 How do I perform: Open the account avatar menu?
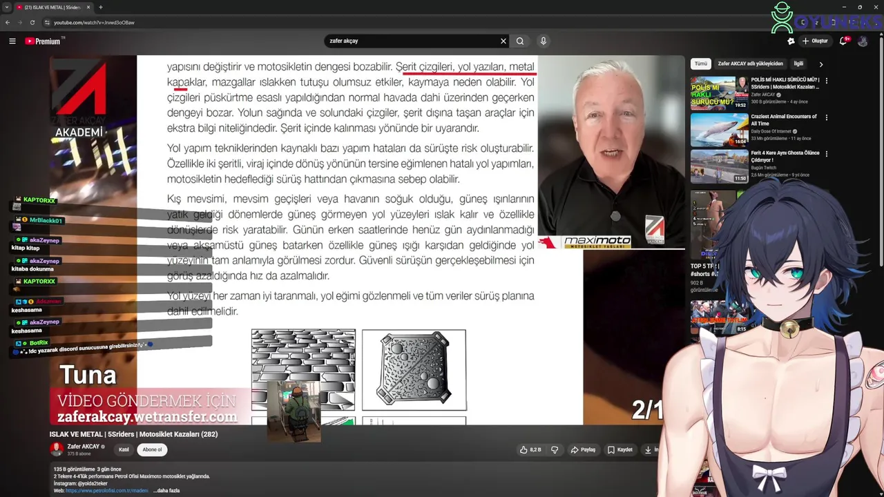click(x=863, y=41)
